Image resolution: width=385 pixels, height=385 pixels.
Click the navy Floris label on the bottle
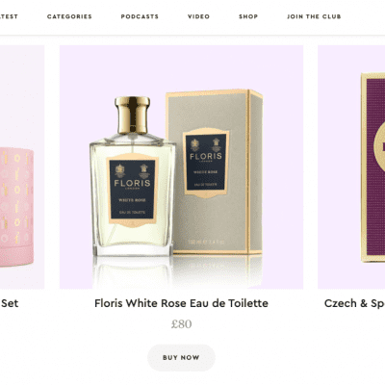point(132,190)
